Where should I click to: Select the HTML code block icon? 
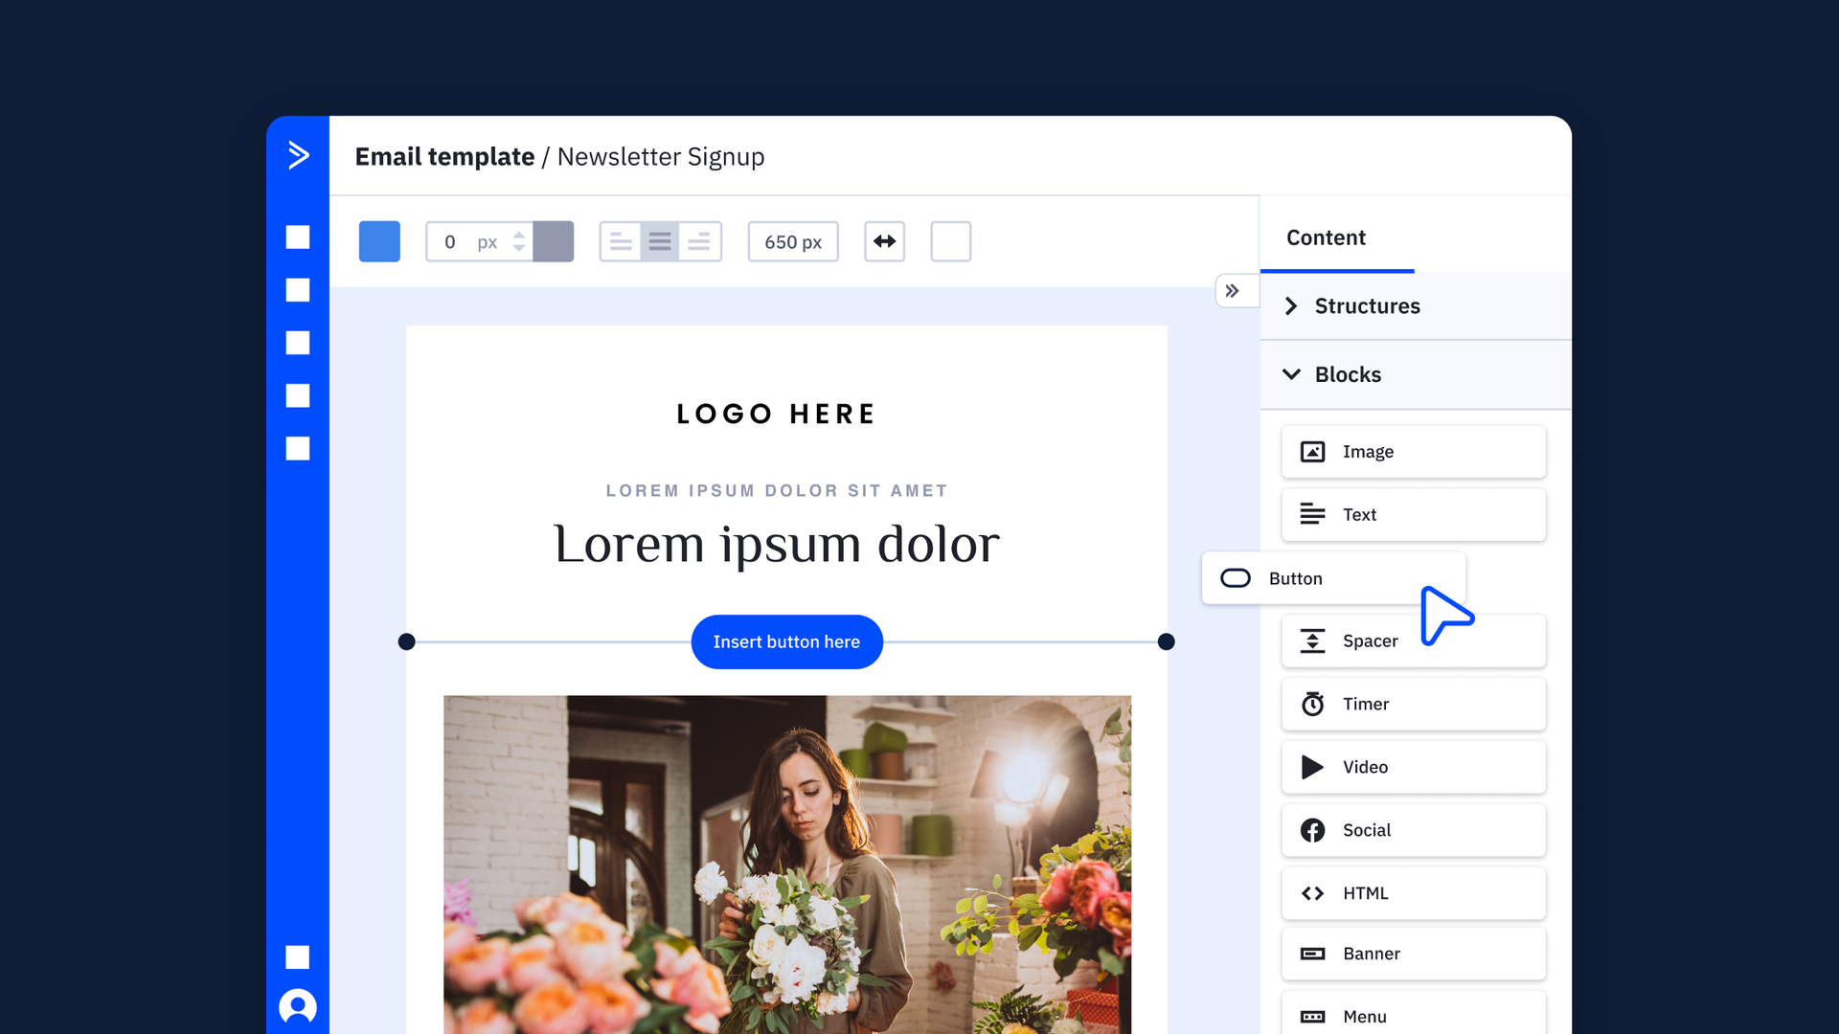[x=1312, y=893]
